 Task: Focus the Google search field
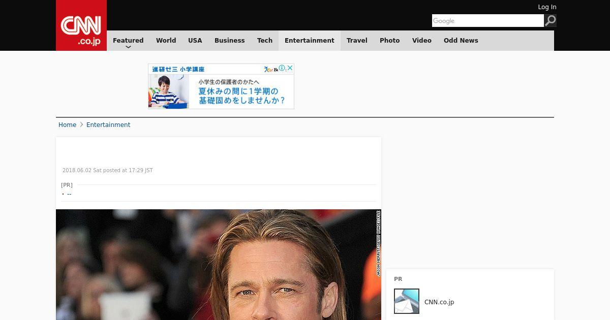coord(488,21)
